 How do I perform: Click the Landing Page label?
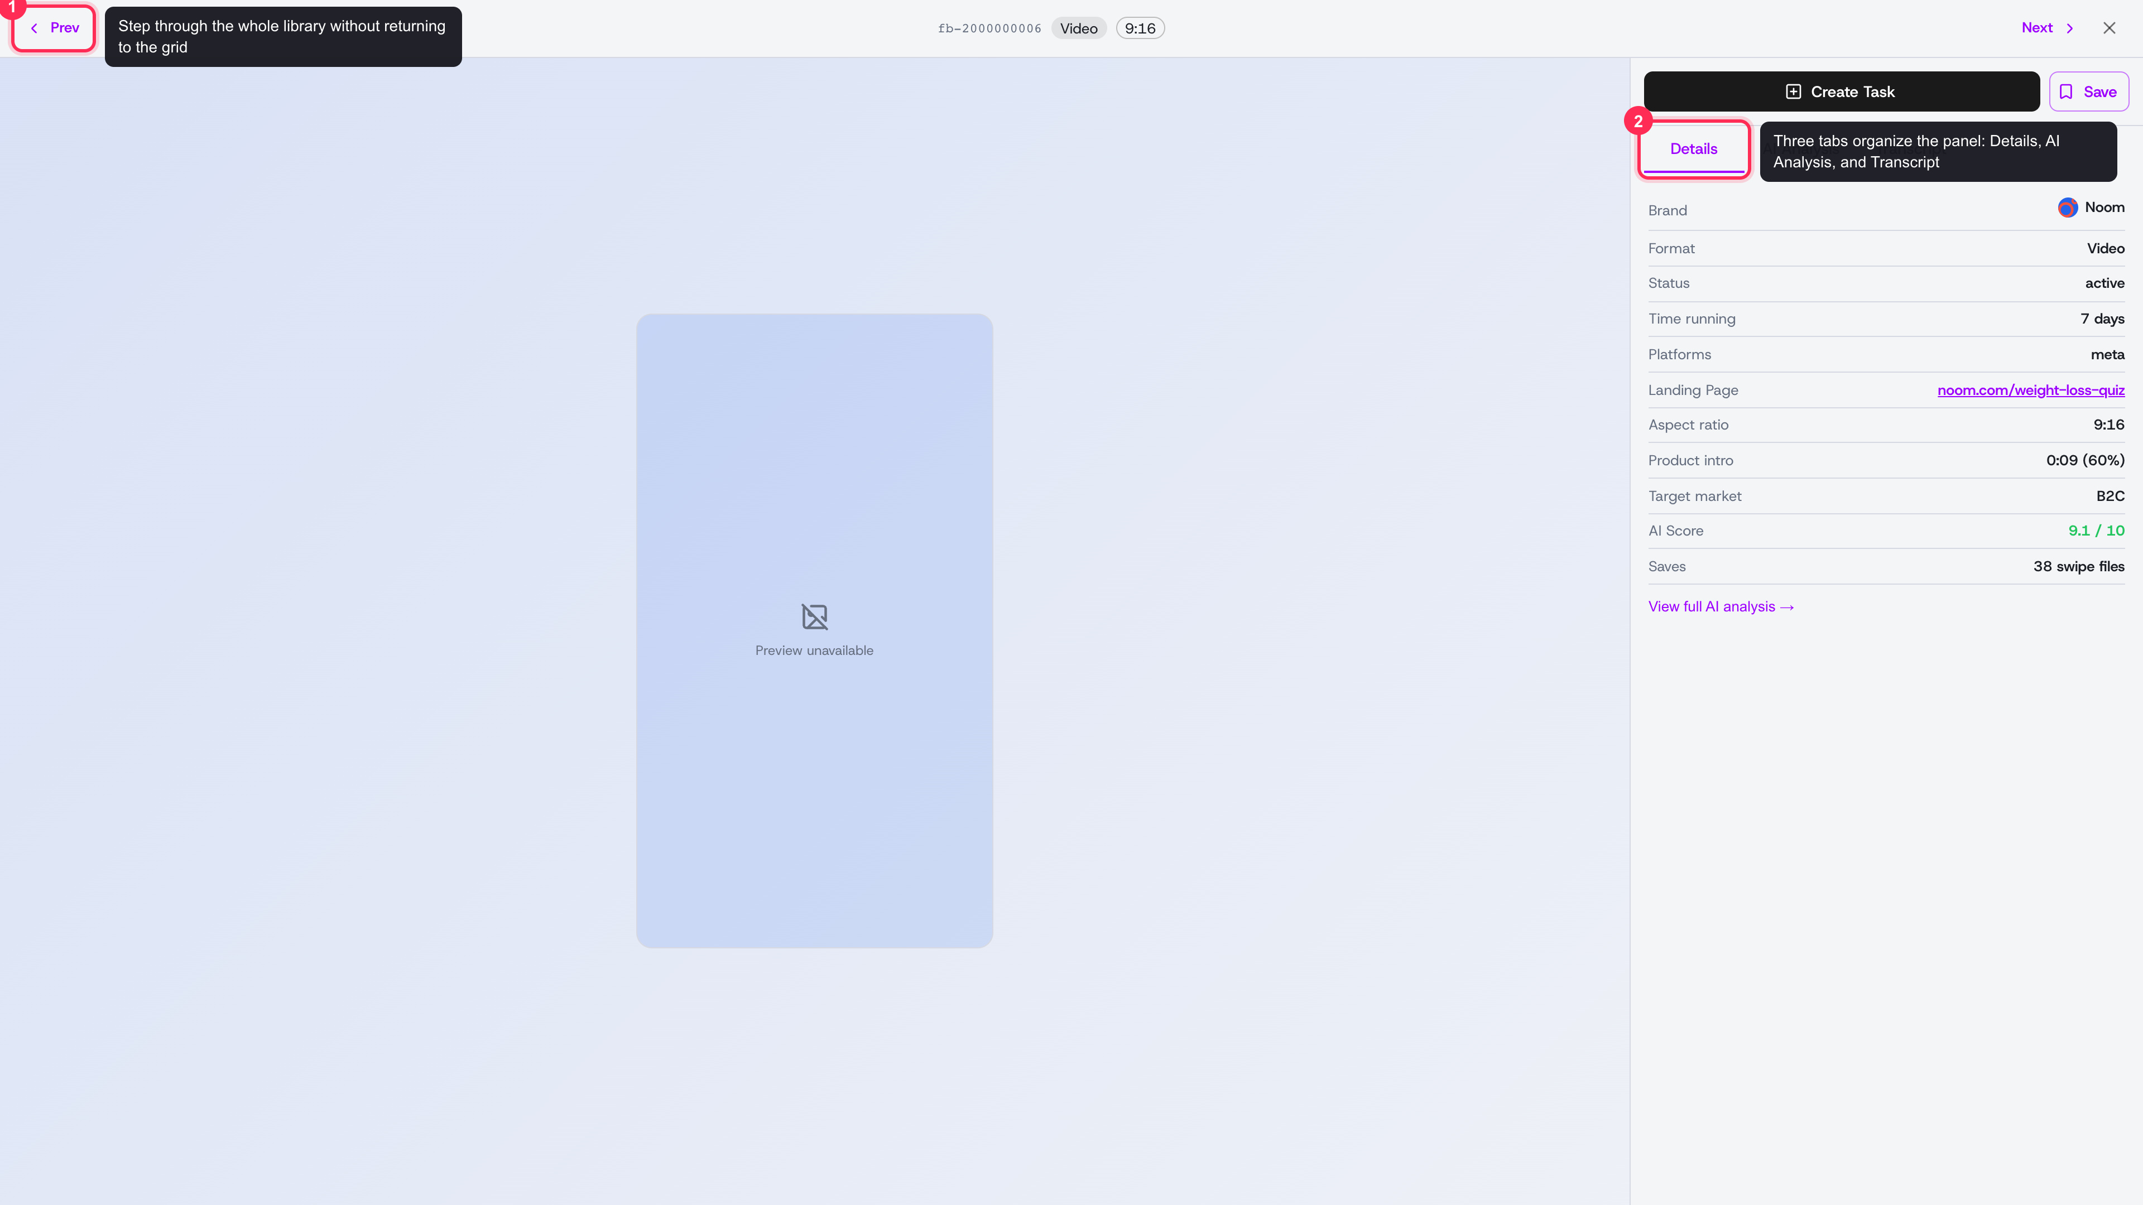click(x=1693, y=390)
